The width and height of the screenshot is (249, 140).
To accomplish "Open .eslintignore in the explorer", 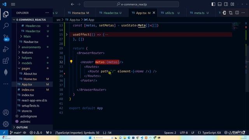I will (x=28, y=116).
